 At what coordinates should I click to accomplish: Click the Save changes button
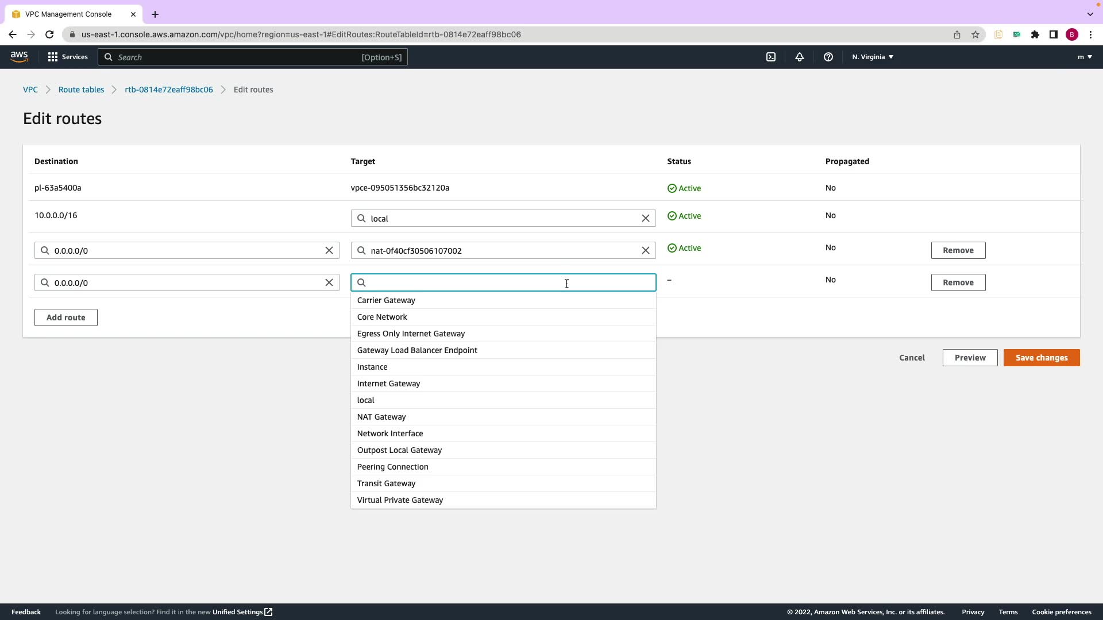[x=1041, y=358]
